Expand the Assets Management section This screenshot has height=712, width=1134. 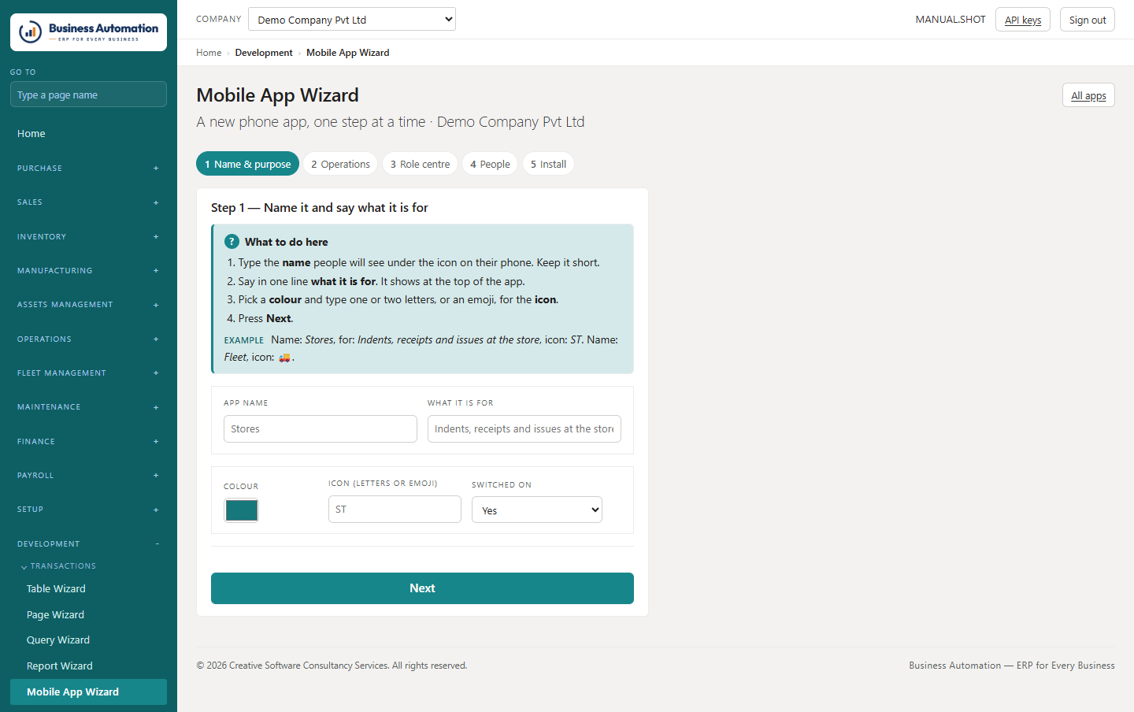(x=88, y=305)
